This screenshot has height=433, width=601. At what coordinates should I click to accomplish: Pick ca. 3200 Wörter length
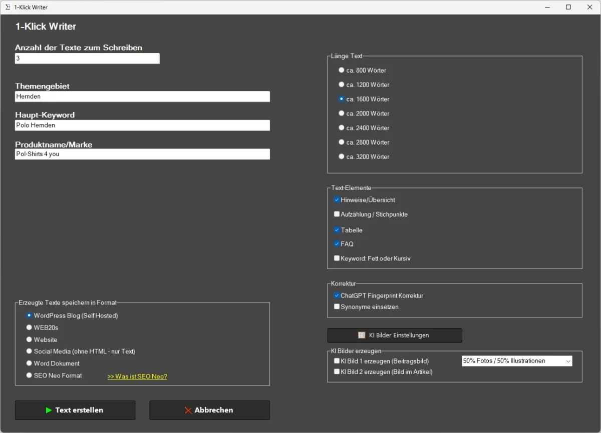pos(342,156)
